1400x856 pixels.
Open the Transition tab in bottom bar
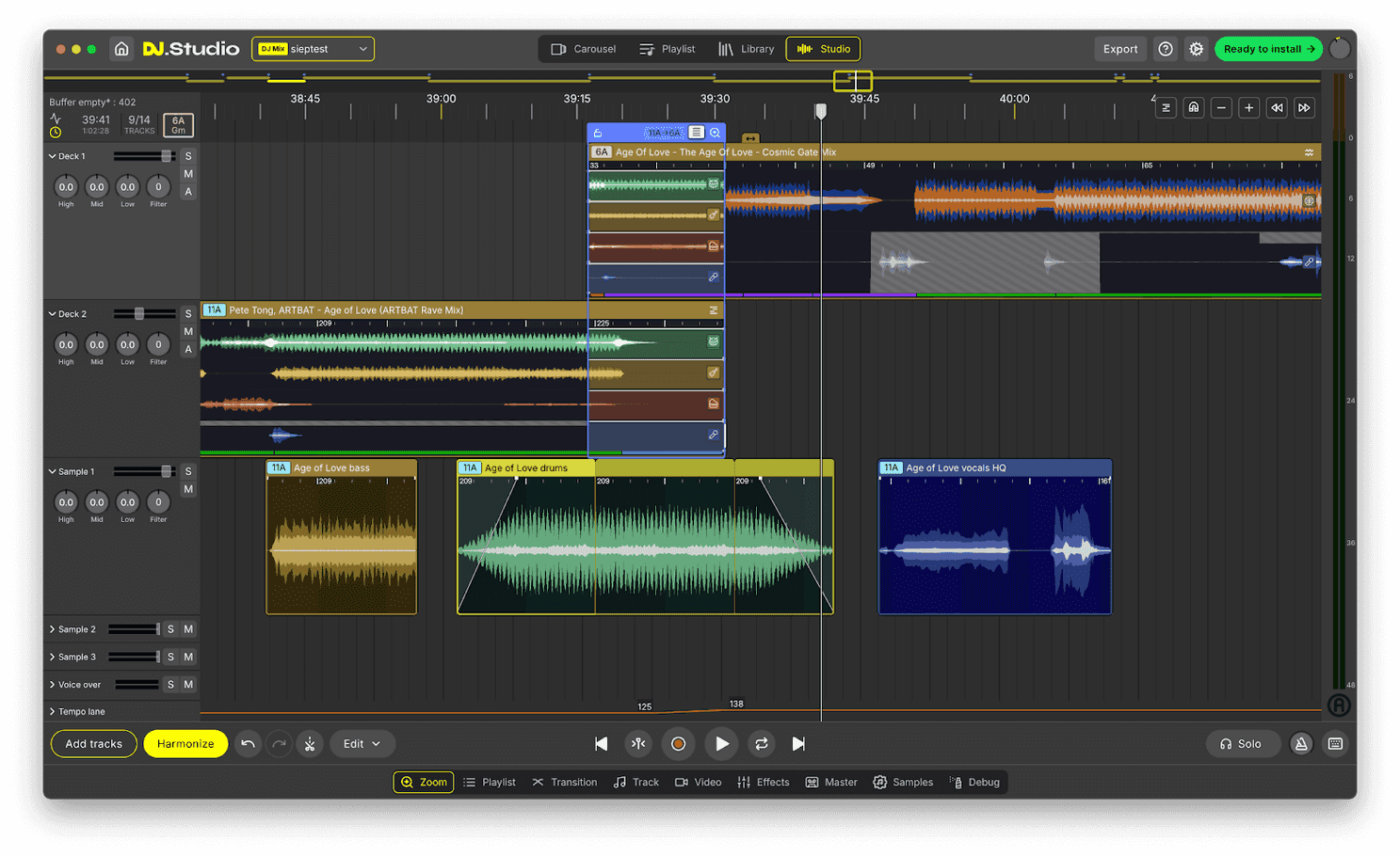pyautogui.click(x=565, y=783)
